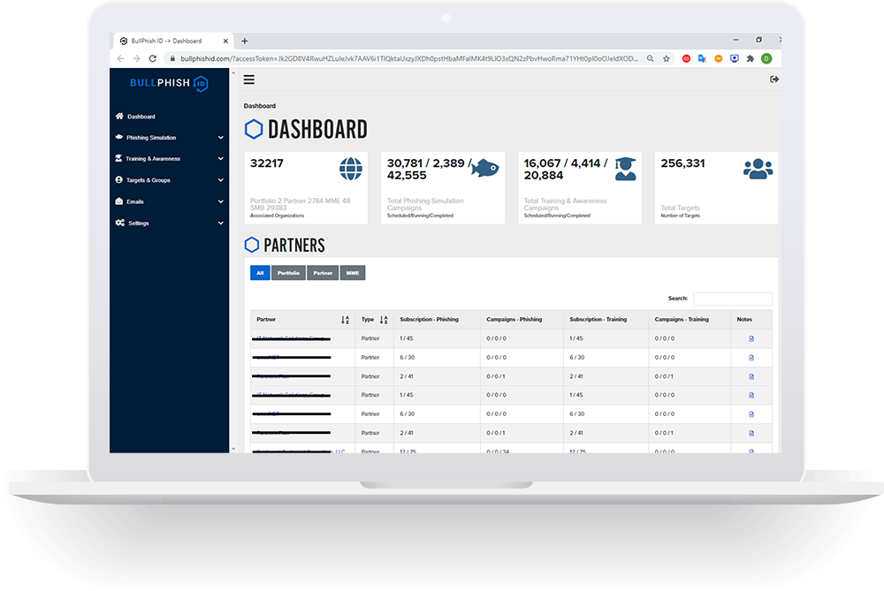Expand the Phishing Simulation menu chevron
The height and width of the screenshot is (591, 884).
[220, 138]
